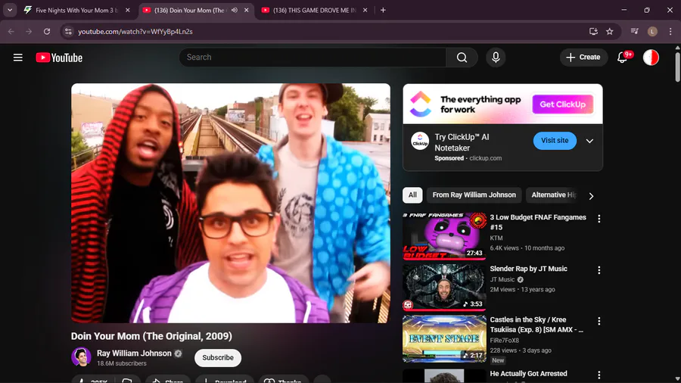Image resolution: width=681 pixels, height=383 pixels.
Task: Open the tab search dropdown arrow
Action: (x=10, y=10)
